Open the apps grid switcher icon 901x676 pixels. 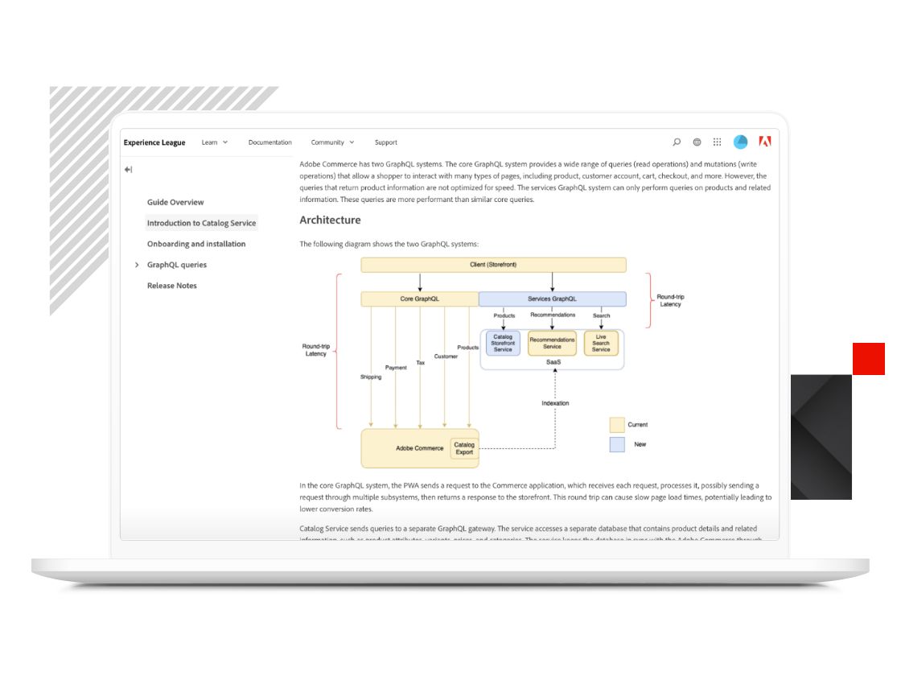tap(717, 142)
